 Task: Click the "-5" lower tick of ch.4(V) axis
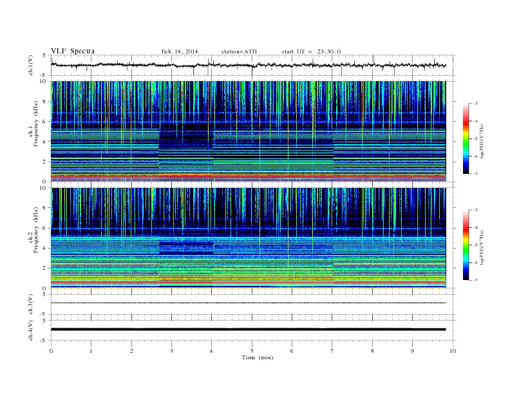(x=44, y=341)
